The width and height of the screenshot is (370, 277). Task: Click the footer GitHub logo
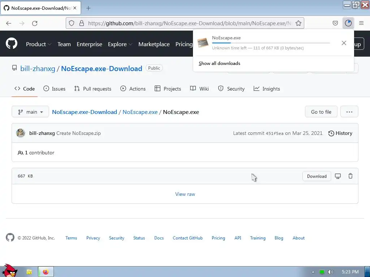10,237
